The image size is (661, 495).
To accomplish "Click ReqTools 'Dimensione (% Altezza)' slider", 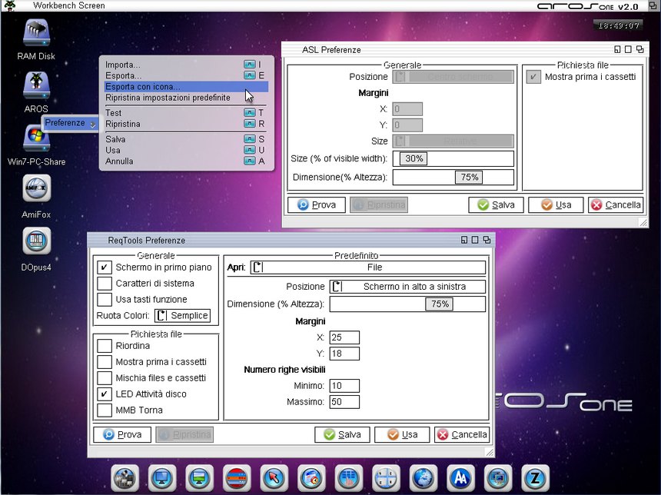I will click(407, 304).
